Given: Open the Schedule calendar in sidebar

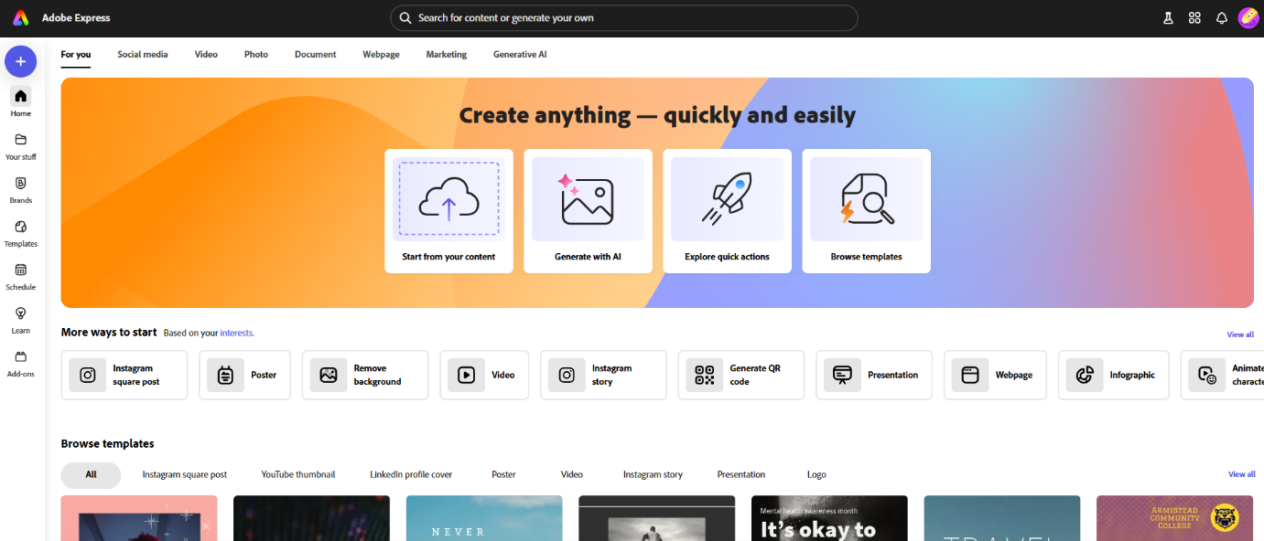Looking at the screenshot, I should pyautogui.click(x=20, y=276).
